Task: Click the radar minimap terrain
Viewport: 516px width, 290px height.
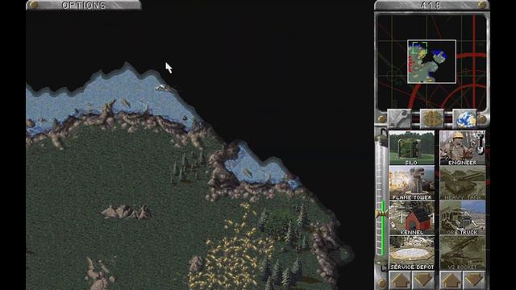Action: pos(431,61)
